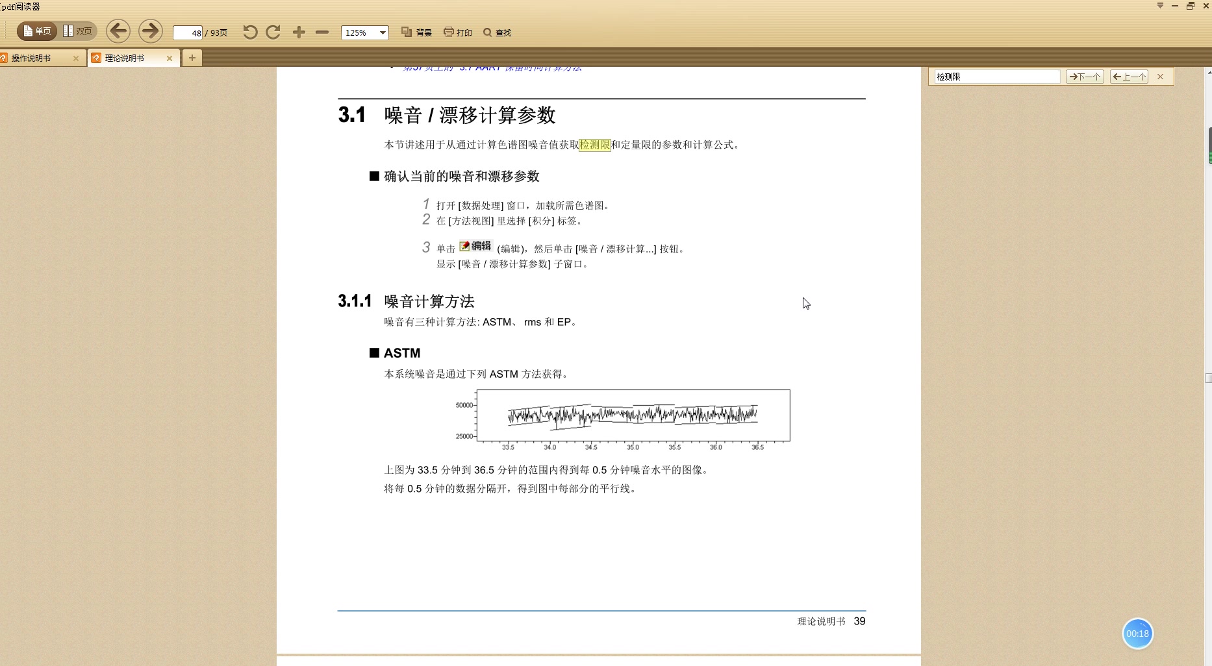Click the page footer text 理论说明书 39
1212x666 pixels.
[x=831, y=621]
